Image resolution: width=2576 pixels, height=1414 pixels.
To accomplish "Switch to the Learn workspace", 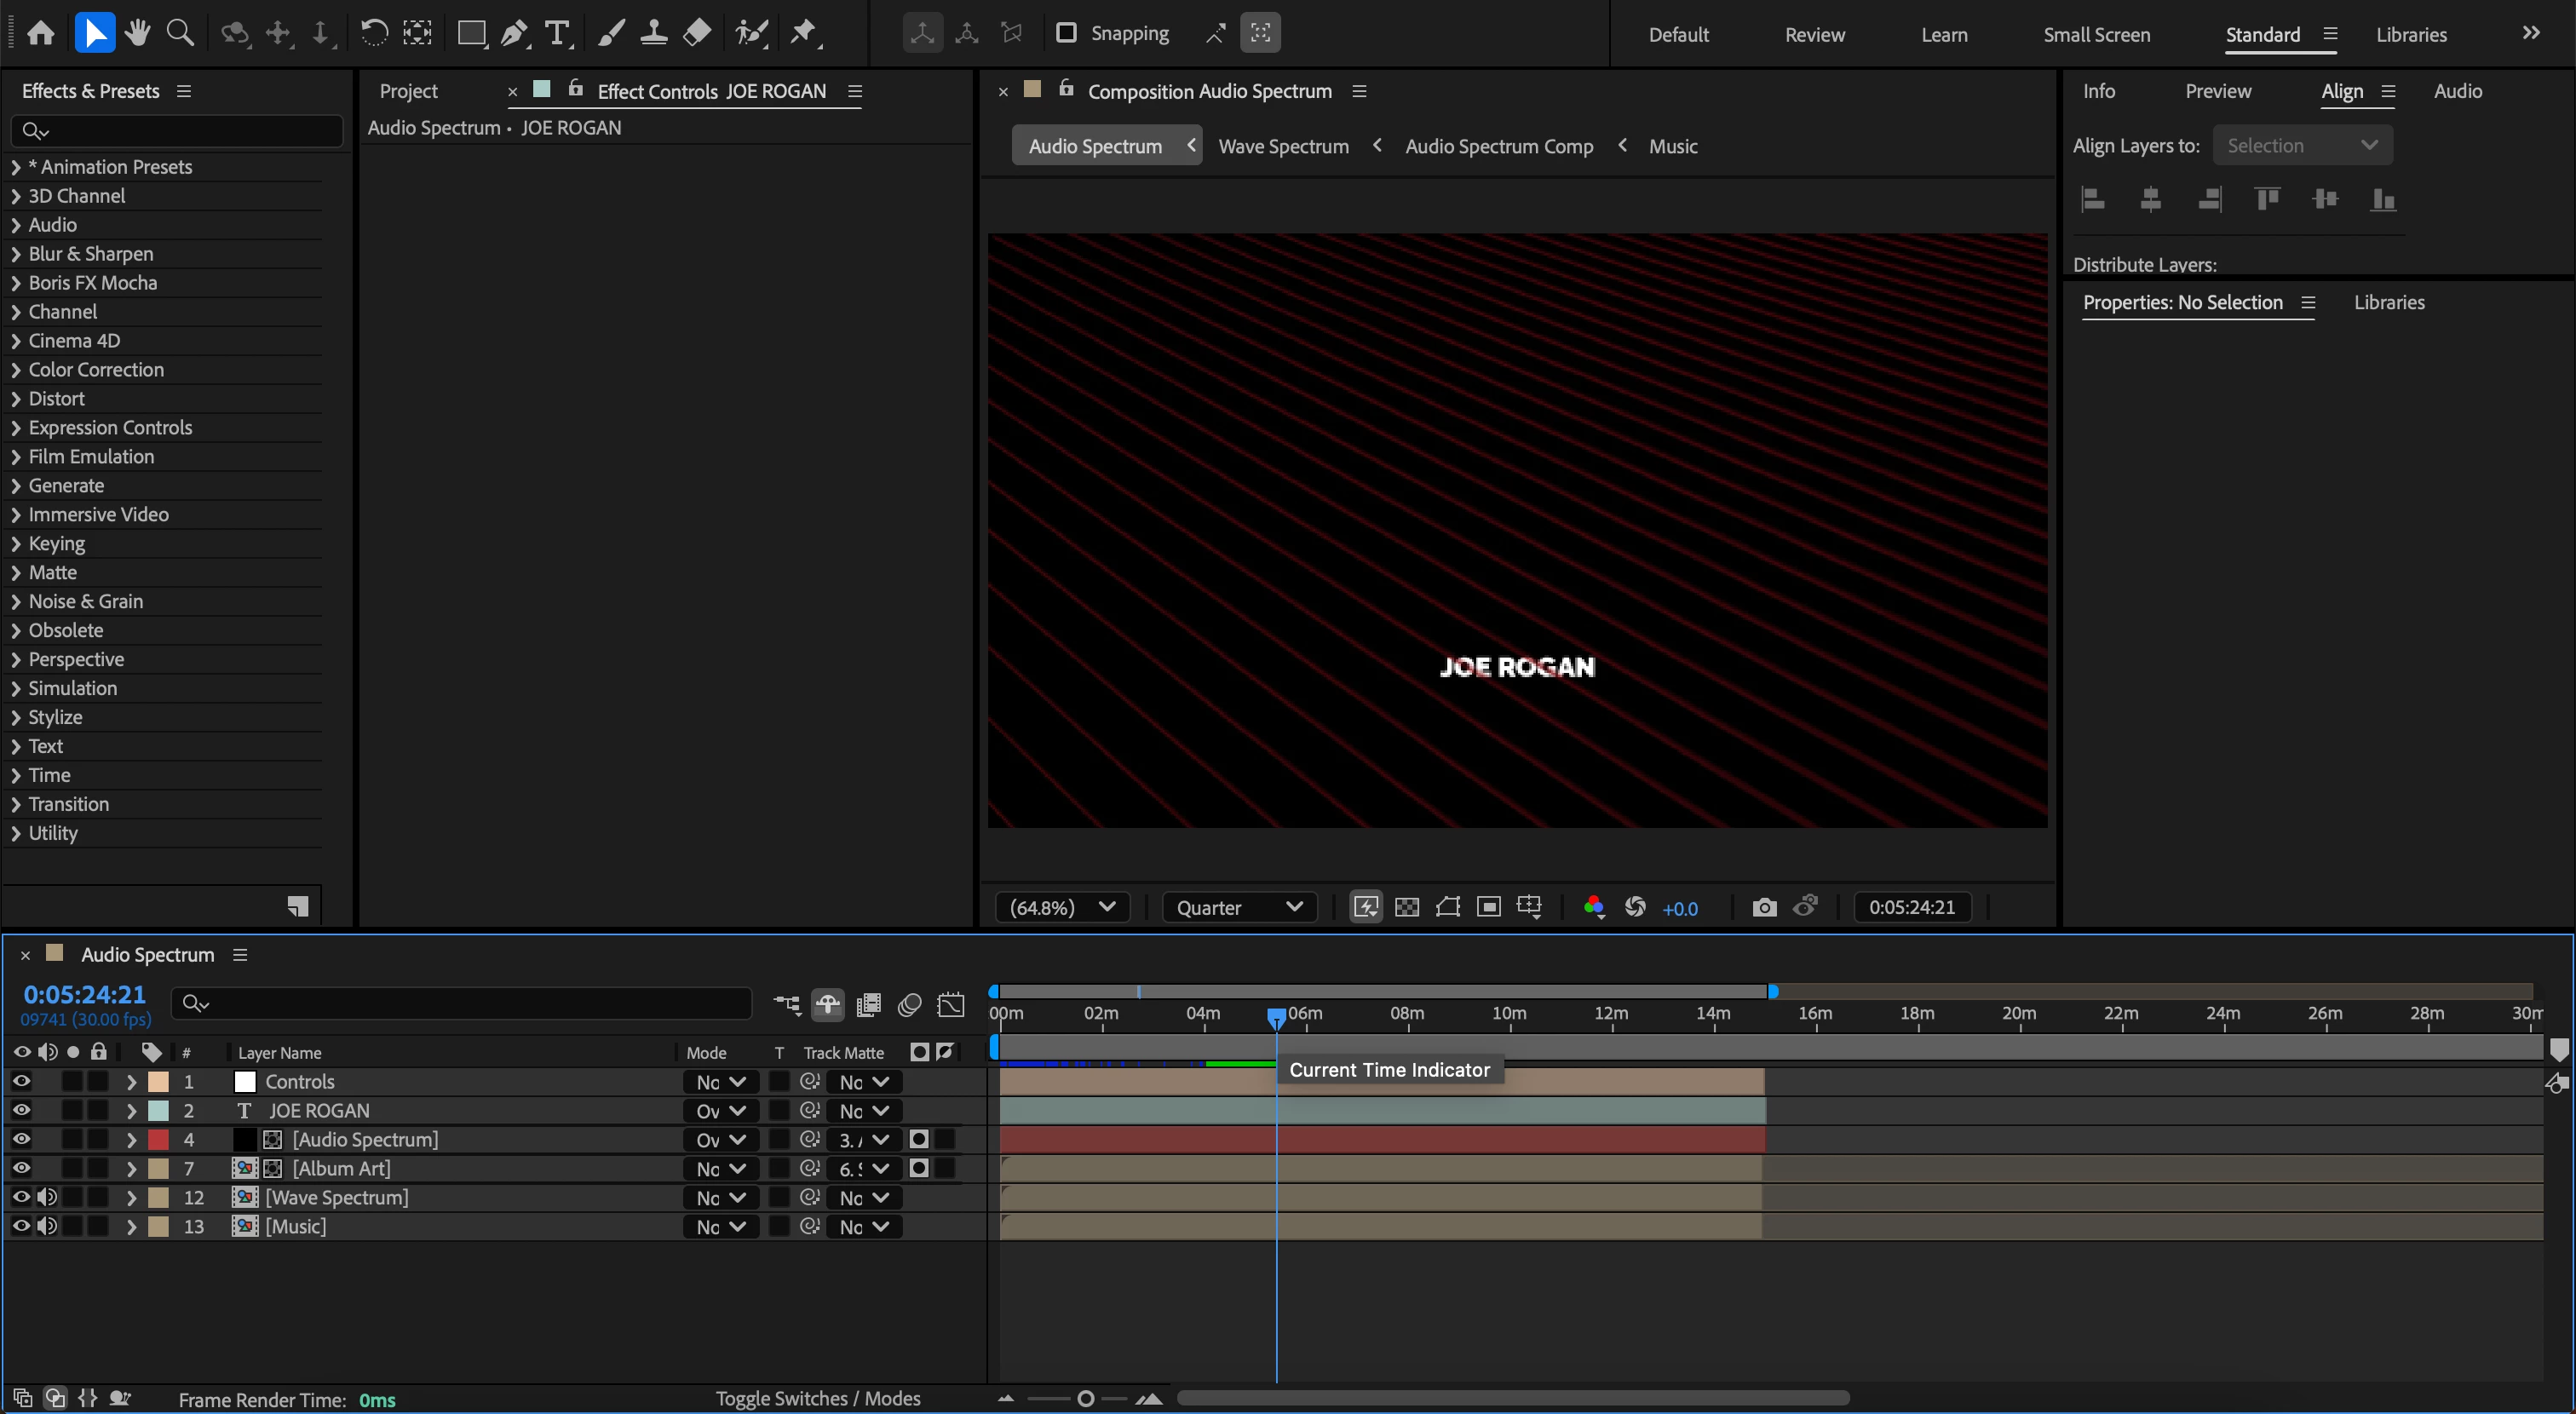I will coord(1943,34).
